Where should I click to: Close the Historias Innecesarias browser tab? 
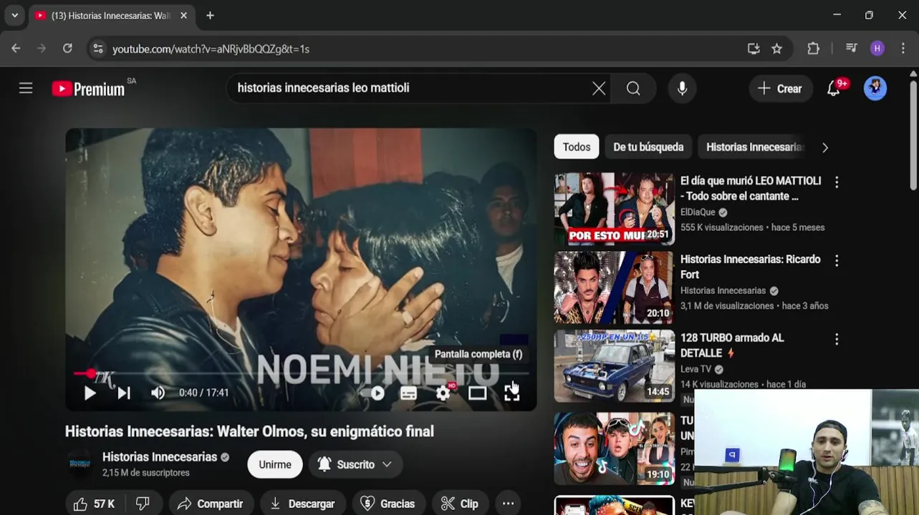(x=183, y=15)
